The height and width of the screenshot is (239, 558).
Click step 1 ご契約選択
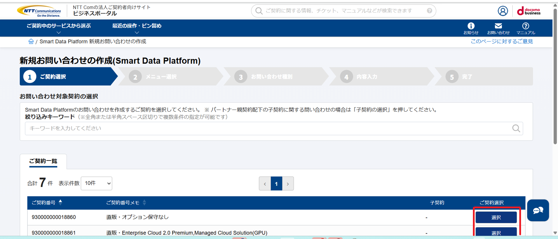coord(69,76)
